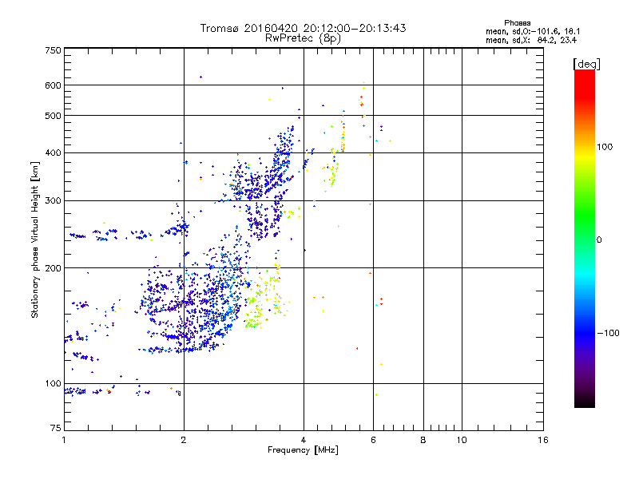This screenshot has height=479, width=639.
Task: Click the y-axis tick label '75'
Action: 56,428
